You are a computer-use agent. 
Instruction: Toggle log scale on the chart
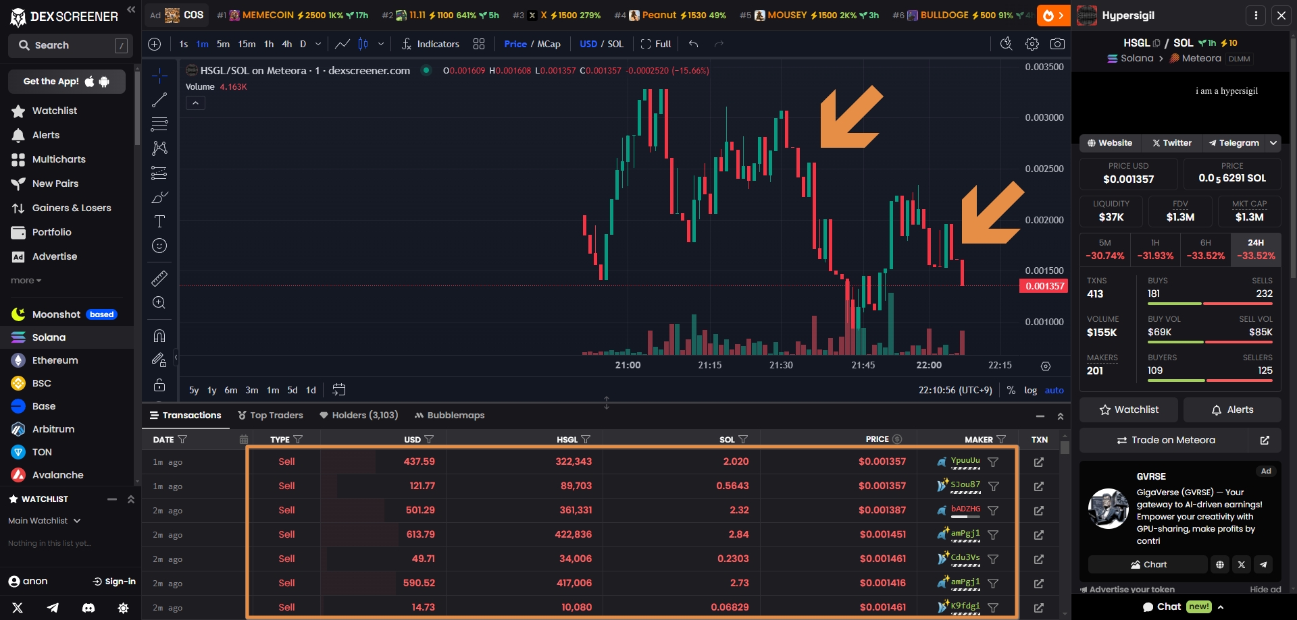(1030, 390)
